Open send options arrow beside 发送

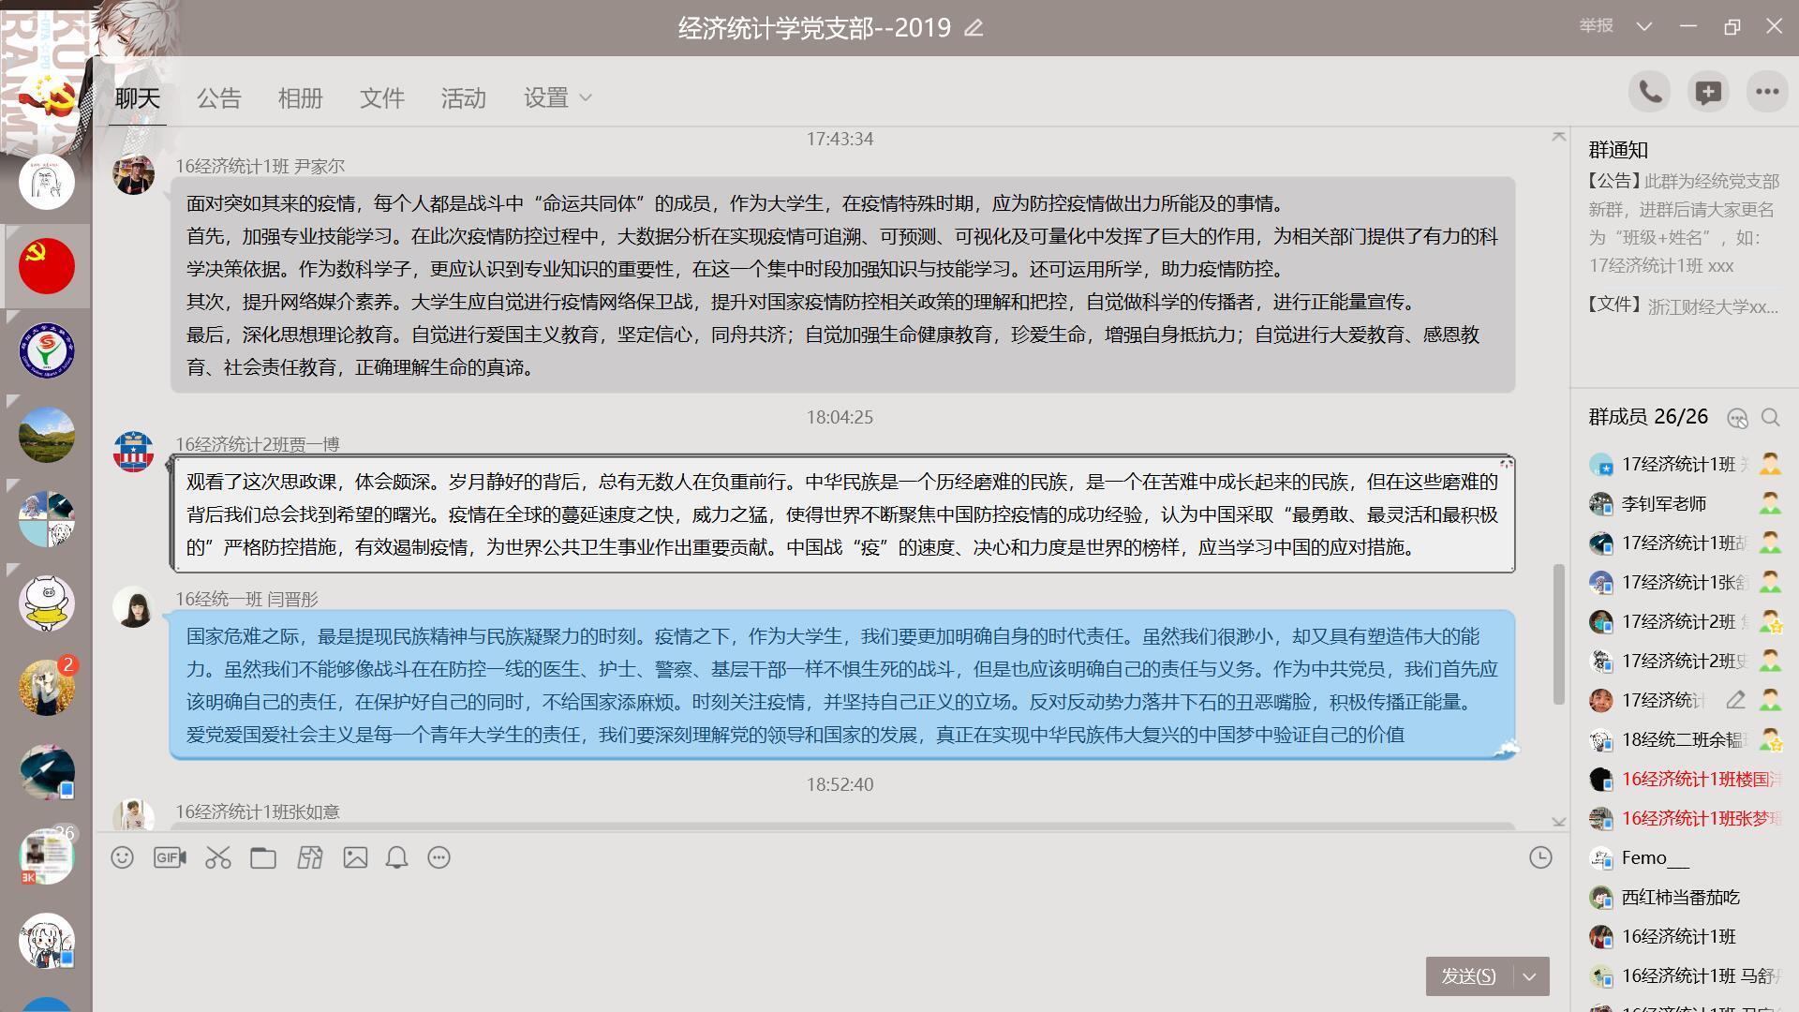point(1530,976)
